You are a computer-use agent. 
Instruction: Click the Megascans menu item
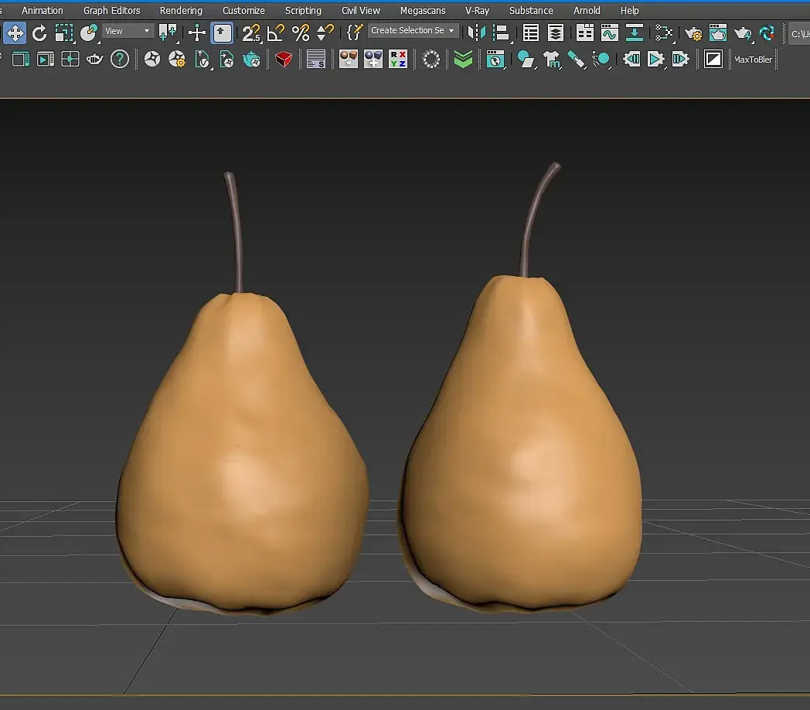coord(423,11)
